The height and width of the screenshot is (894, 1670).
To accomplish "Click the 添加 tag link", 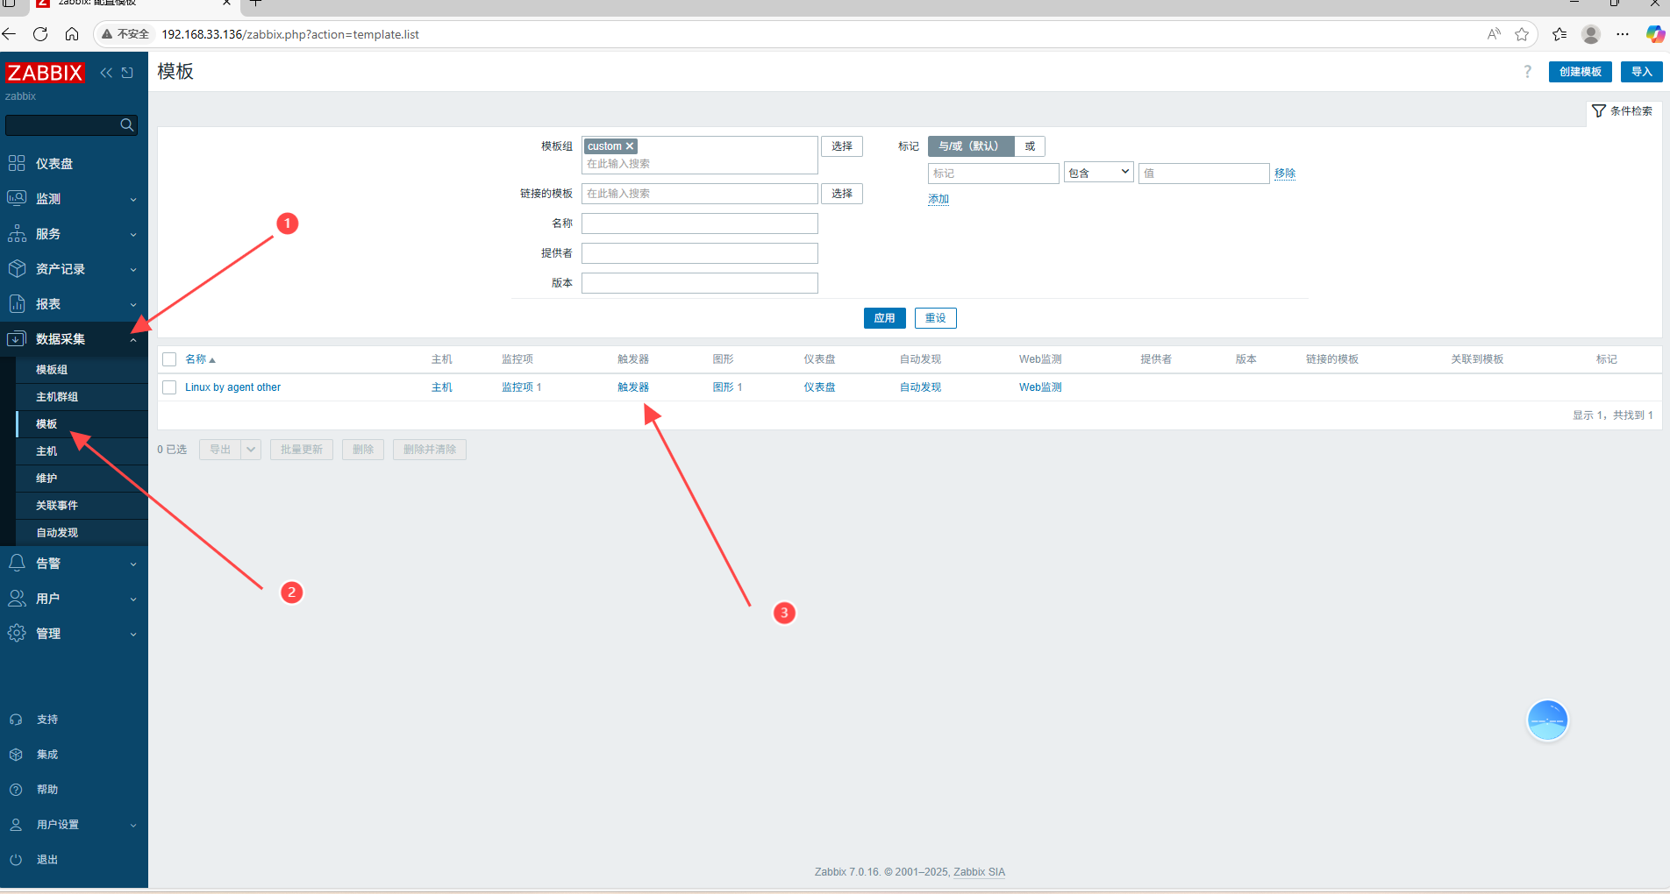I will pos(938,199).
